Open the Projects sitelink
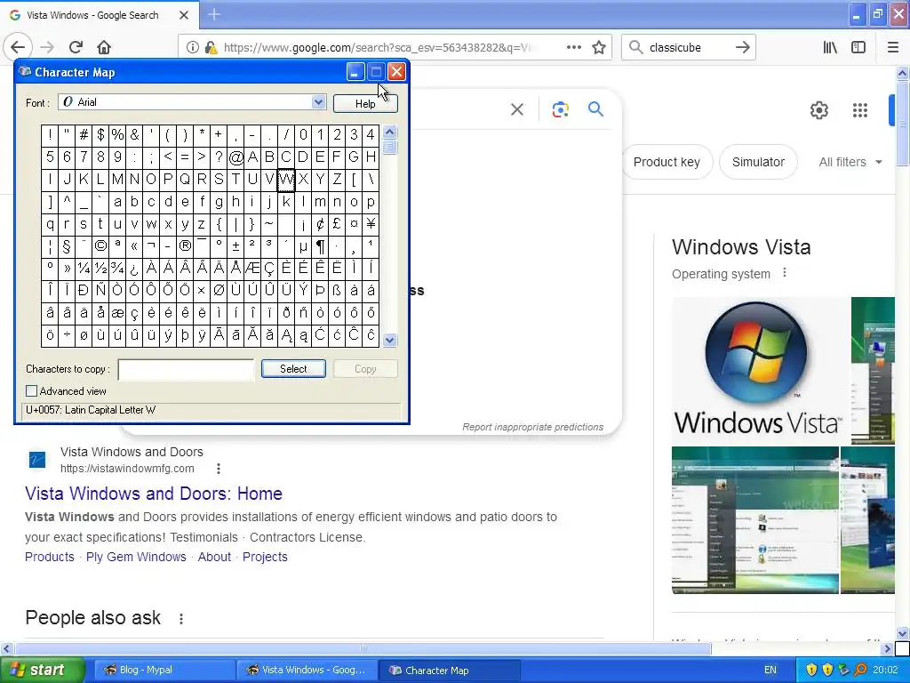 (265, 557)
